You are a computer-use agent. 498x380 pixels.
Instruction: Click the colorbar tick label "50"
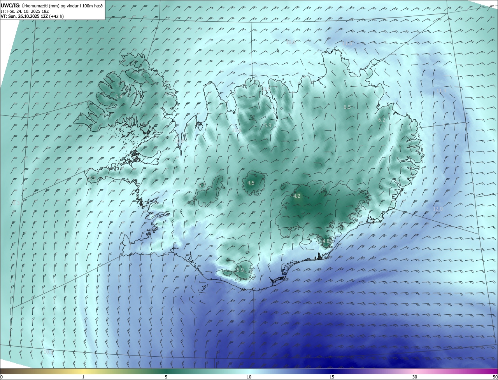click(495, 377)
